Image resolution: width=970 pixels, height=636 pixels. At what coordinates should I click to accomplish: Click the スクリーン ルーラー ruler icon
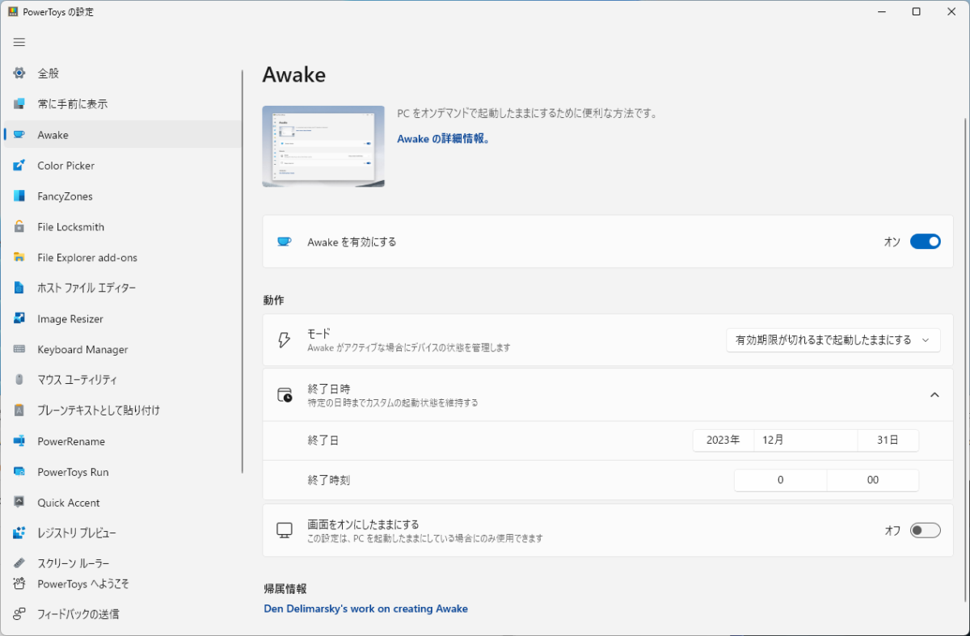click(19, 563)
